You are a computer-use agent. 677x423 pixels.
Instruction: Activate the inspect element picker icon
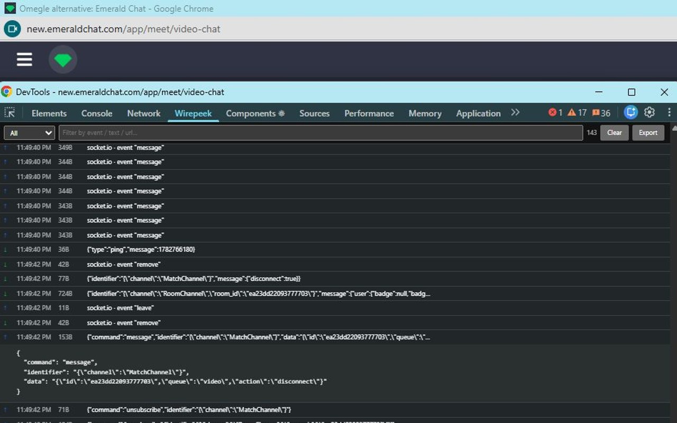pos(10,113)
